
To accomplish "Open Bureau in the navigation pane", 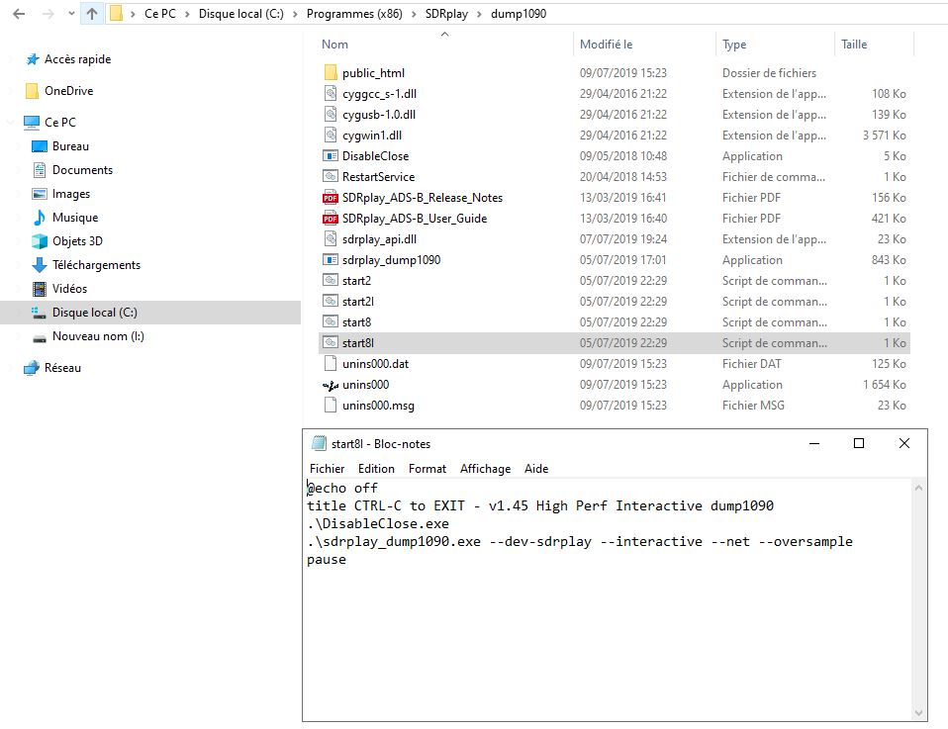I will click(x=70, y=146).
